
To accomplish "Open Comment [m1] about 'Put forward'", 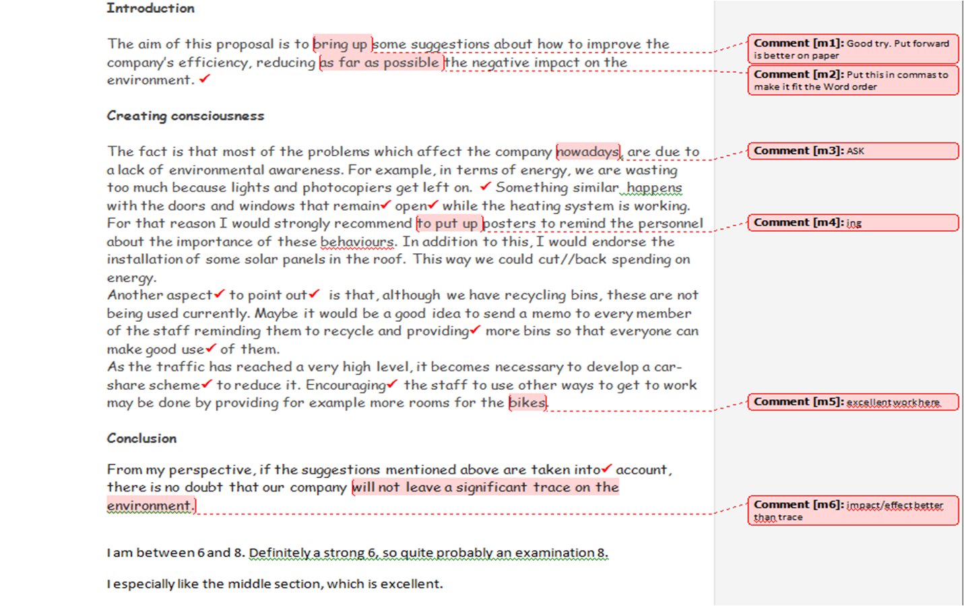I will pyautogui.click(x=853, y=49).
